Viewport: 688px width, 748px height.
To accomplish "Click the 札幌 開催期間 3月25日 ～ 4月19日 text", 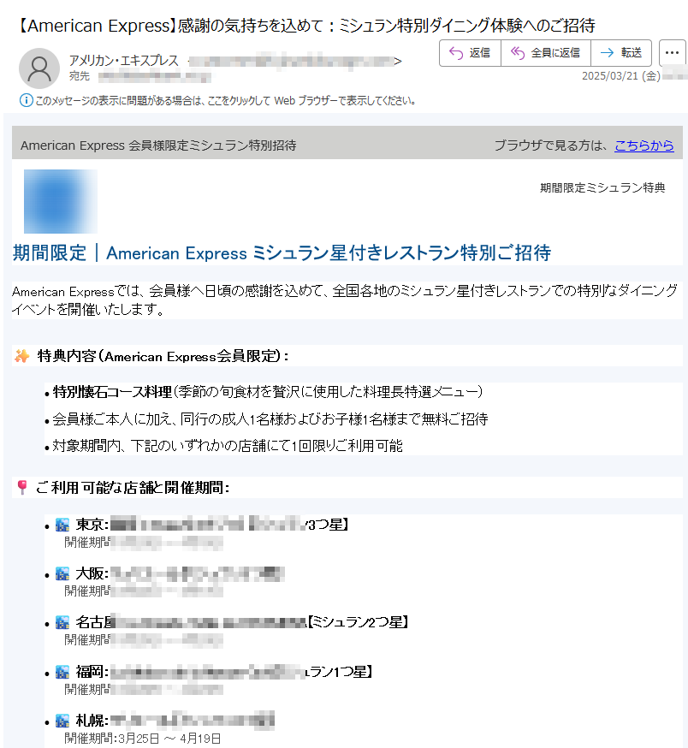I will [x=143, y=739].
